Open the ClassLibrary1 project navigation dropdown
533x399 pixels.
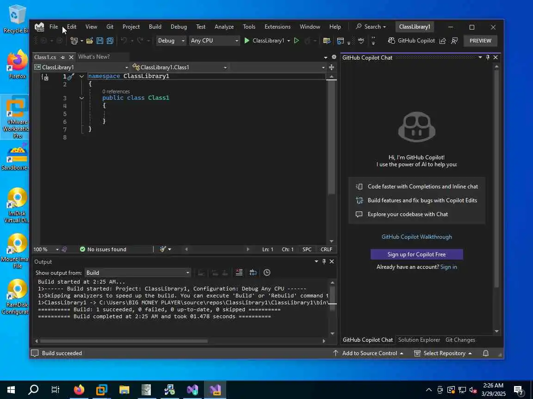click(x=81, y=67)
